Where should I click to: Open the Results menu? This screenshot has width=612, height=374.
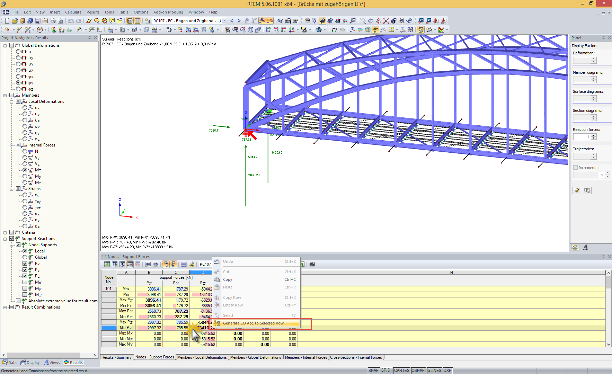point(93,12)
